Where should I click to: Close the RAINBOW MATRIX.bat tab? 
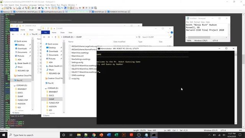[x=129, y=12]
